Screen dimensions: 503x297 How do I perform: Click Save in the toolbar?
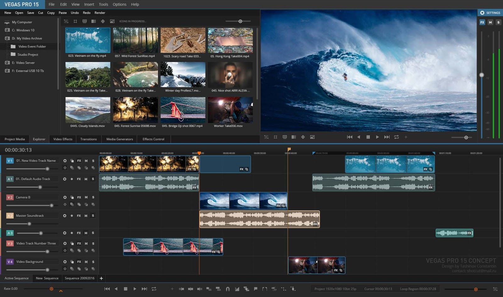(x=30, y=13)
